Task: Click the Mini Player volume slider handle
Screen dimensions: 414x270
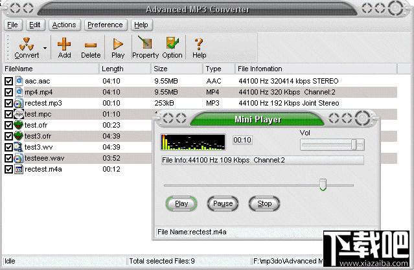Action: (354, 144)
